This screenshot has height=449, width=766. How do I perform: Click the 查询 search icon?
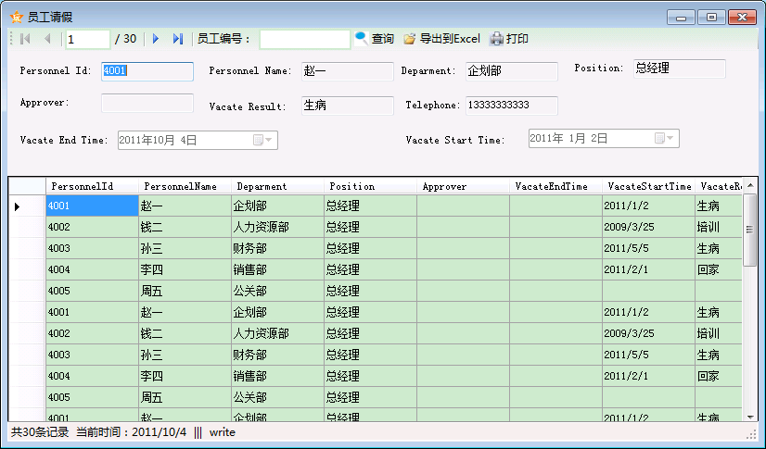[x=361, y=39]
